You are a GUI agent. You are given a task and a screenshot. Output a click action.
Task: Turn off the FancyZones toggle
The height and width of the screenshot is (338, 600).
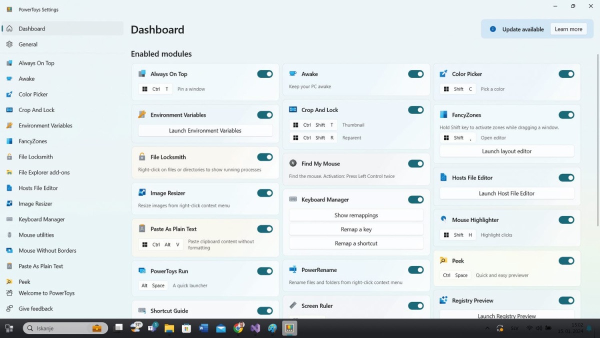[x=566, y=115]
